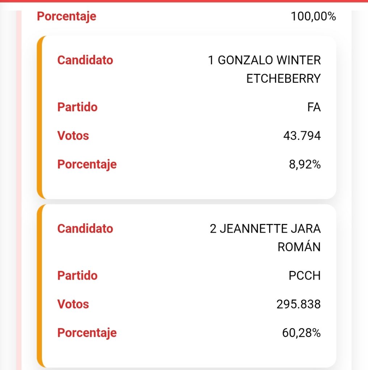Click the Votos label beside 43.794
This screenshot has height=370, width=368.
73,135
